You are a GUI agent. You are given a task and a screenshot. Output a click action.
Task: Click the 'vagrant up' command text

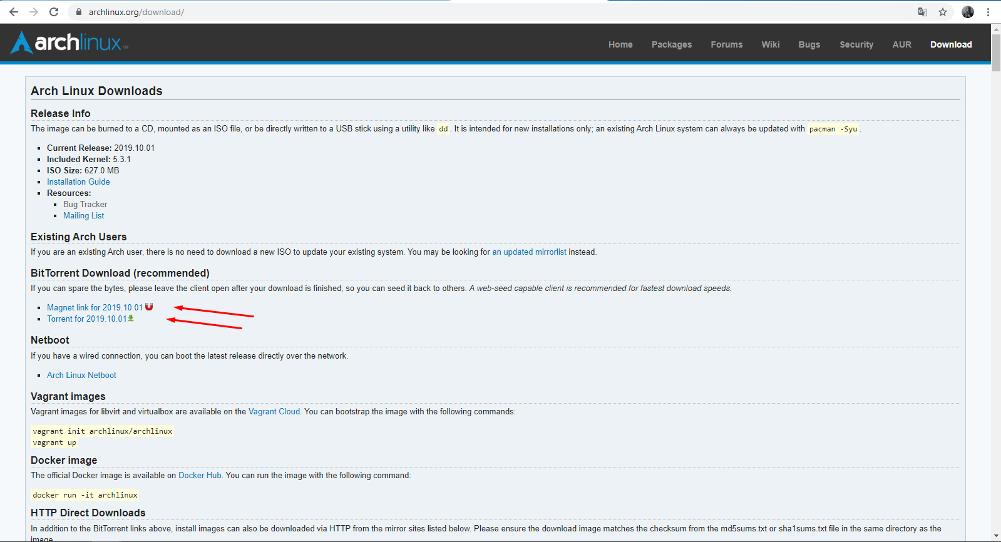point(54,442)
